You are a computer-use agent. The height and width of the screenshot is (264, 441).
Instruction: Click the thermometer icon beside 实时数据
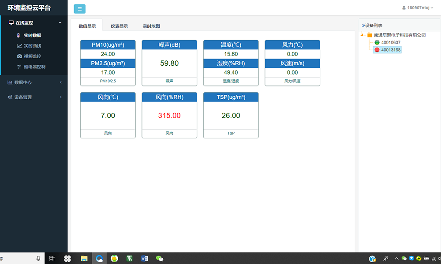pyautogui.click(x=19, y=35)
